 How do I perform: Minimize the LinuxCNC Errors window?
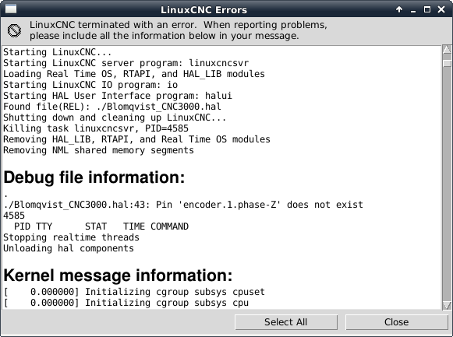point(413,10)
